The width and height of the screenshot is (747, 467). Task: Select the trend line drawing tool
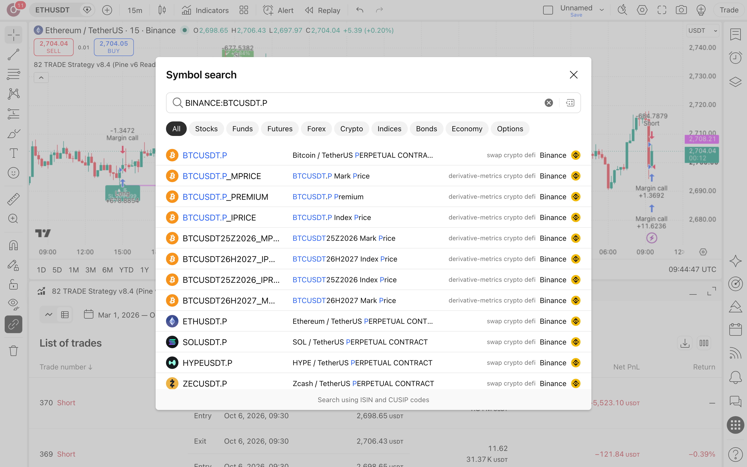coord(13,54)
